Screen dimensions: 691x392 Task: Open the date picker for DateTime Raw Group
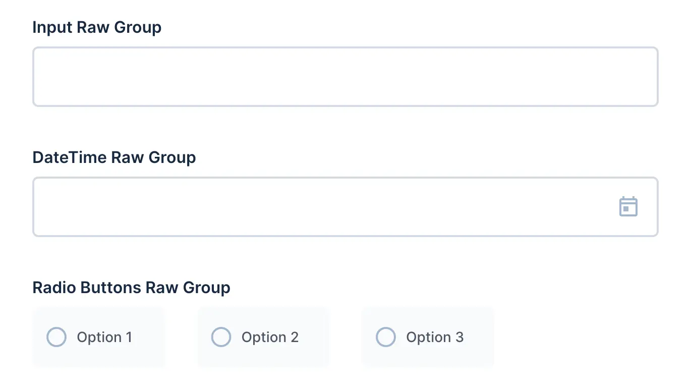coord(628,206)
